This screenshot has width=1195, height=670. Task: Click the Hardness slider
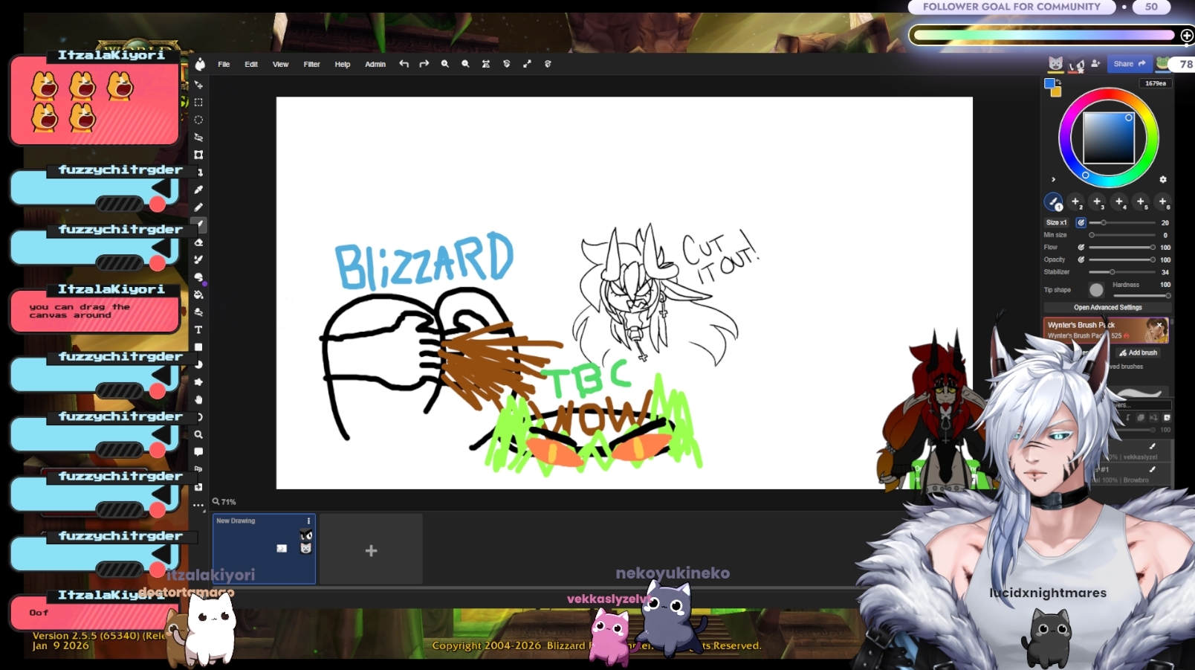click(x=1141, y=295)
